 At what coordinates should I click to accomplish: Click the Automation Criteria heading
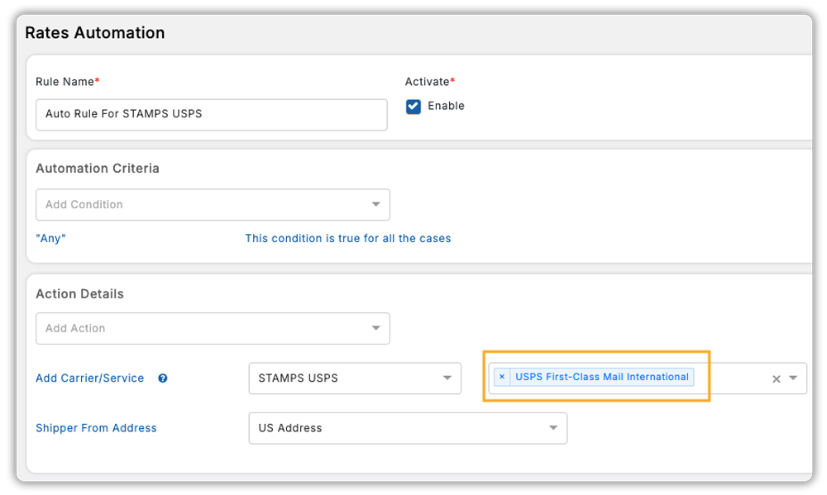coord(98,168)
